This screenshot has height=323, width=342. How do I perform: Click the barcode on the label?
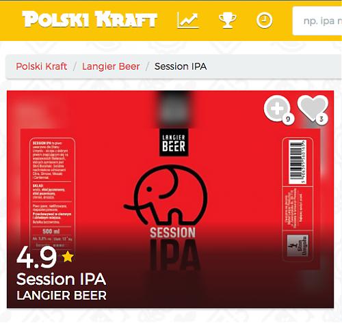(x=298, y=162)
